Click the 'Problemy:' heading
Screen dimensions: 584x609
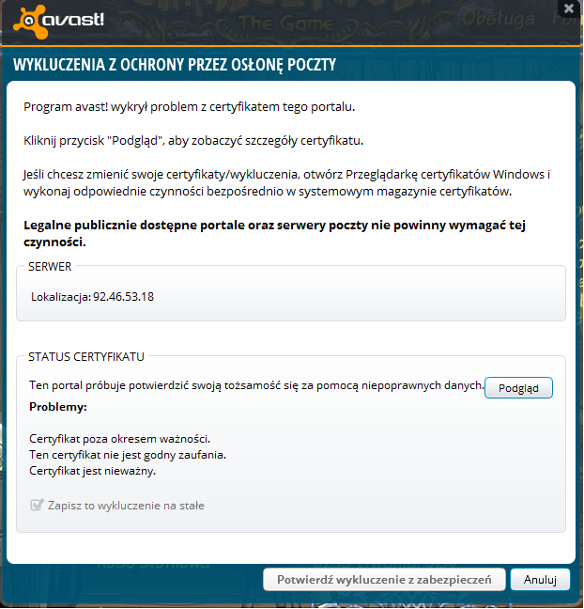coord(58,407)
